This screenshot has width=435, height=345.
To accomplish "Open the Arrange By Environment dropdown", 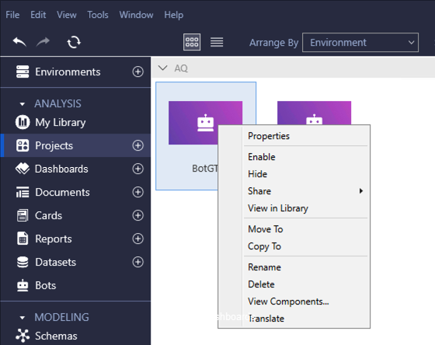I will click(x=360, y=43).
